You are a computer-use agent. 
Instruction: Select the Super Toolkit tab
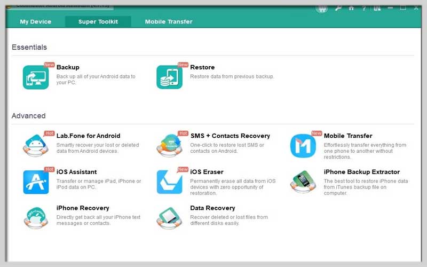[x=98, y=22]
